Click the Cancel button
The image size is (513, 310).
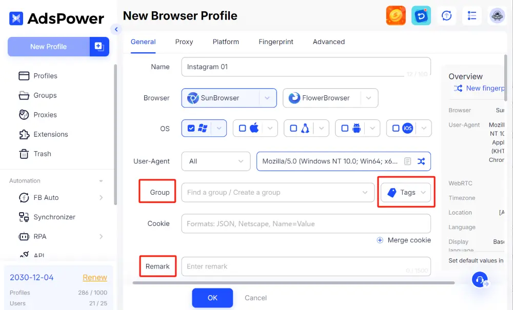click(255, 298)
